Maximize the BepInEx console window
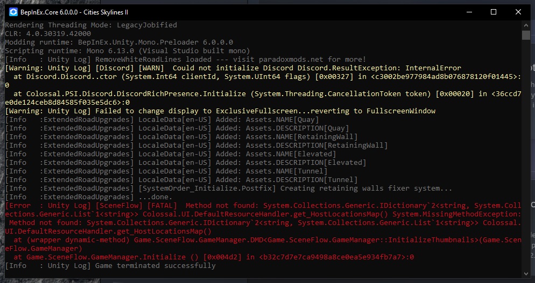This screenshot has height=283, width=535. tap(494, 12)
